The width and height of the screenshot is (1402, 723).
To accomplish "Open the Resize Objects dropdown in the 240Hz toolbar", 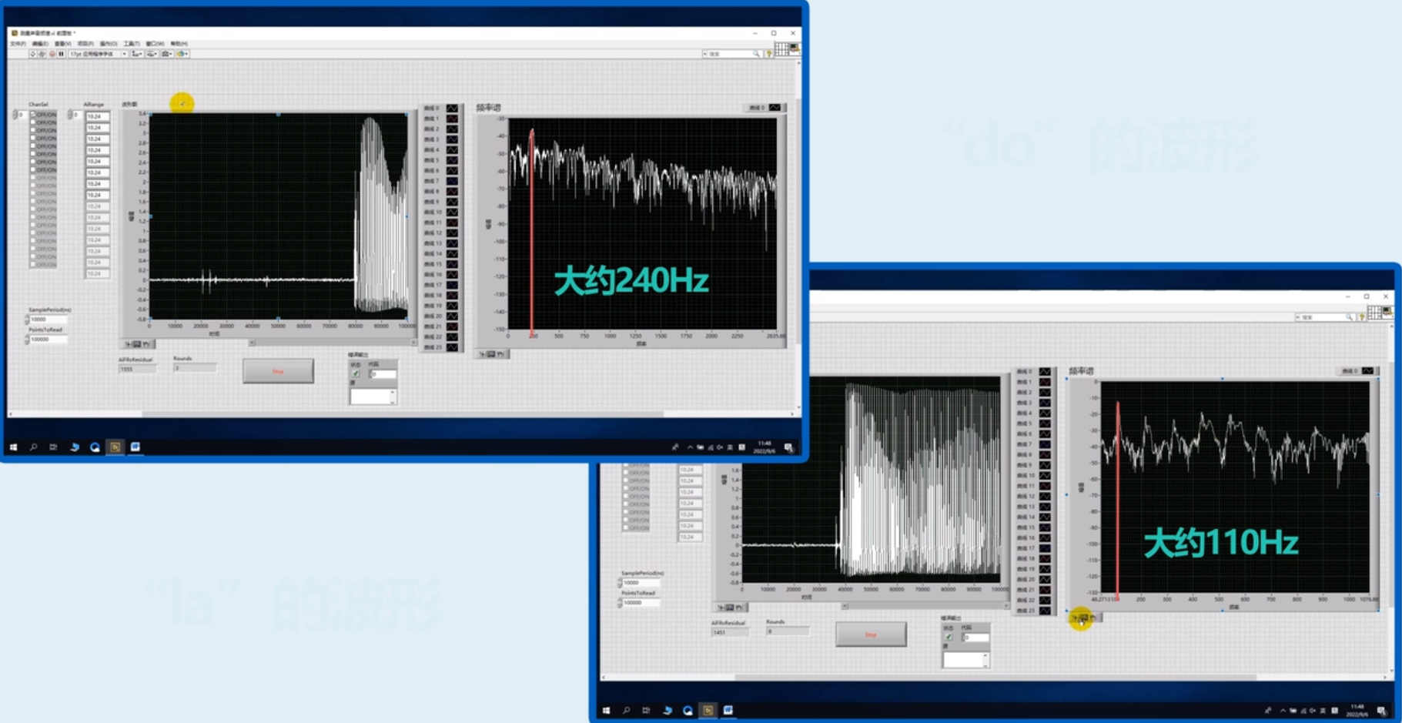I will (166, 54).
